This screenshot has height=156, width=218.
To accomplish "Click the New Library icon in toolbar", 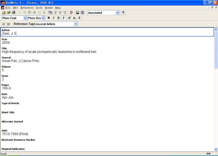I will (x=4, y=13).
